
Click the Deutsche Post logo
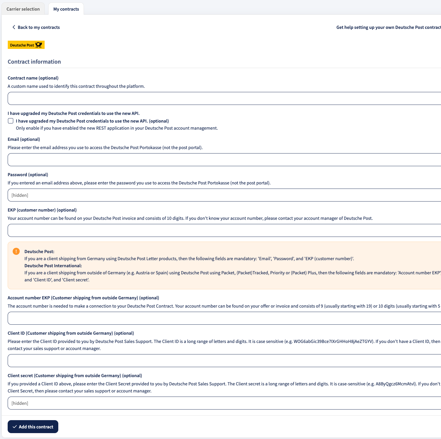tap(26, 45)
